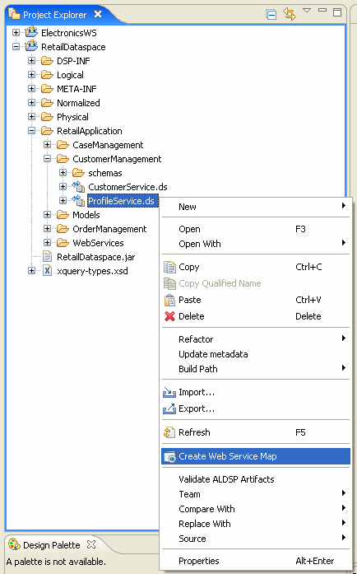Click the Collapse All icon in Project Explorer
The image size is (357, 574).
tap(271, 14)
